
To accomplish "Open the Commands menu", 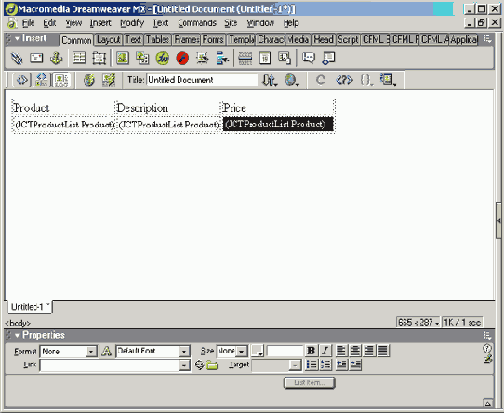I will [197, 23].
